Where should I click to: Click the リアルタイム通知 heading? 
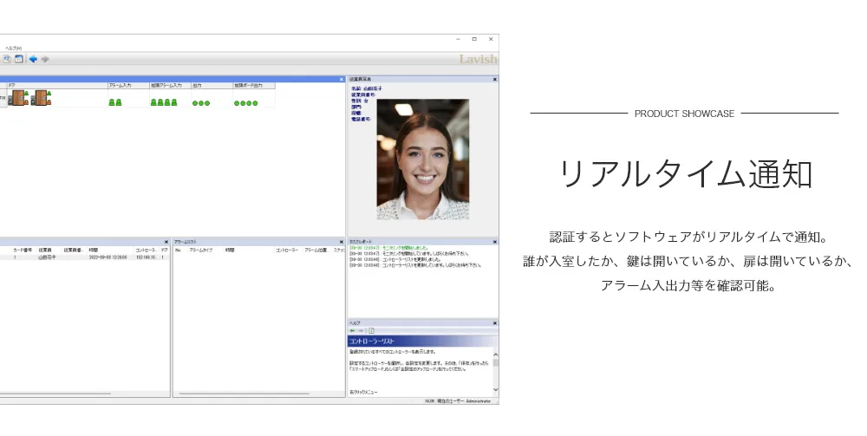point(686,174)
